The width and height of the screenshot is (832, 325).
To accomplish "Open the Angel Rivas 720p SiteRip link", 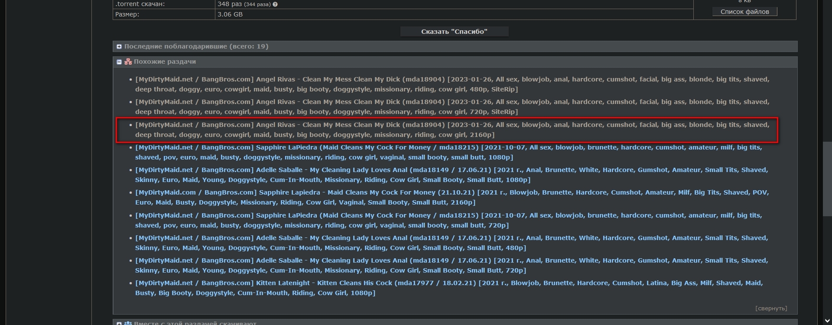I will point(452,107).
